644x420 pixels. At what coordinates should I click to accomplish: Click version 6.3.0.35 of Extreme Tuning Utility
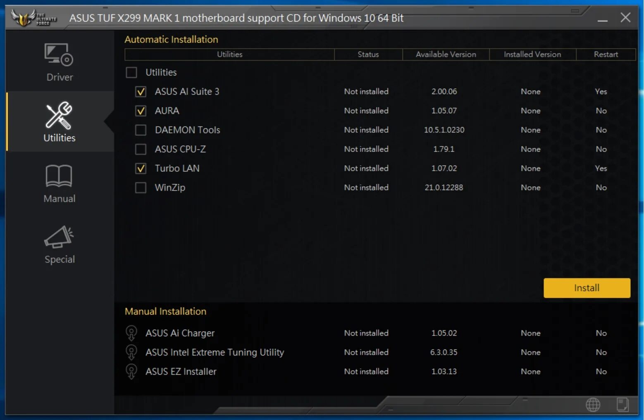coord(444,352)
